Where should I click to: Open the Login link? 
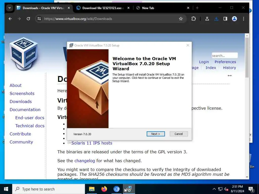[x=204, y=62]
